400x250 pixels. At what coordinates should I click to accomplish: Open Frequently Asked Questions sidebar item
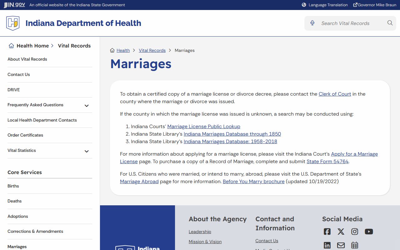(35, 105)
